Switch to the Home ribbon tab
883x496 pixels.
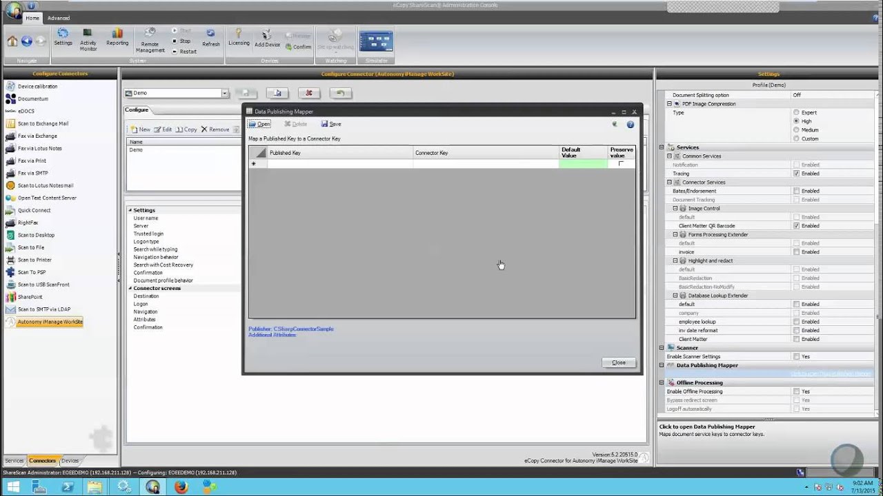(32, 18)
